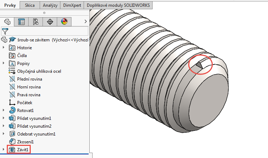The height and width of the screenshot is (158, 268).
Task: Click the Zkosení1 chamfer icon
Action: 12,142
